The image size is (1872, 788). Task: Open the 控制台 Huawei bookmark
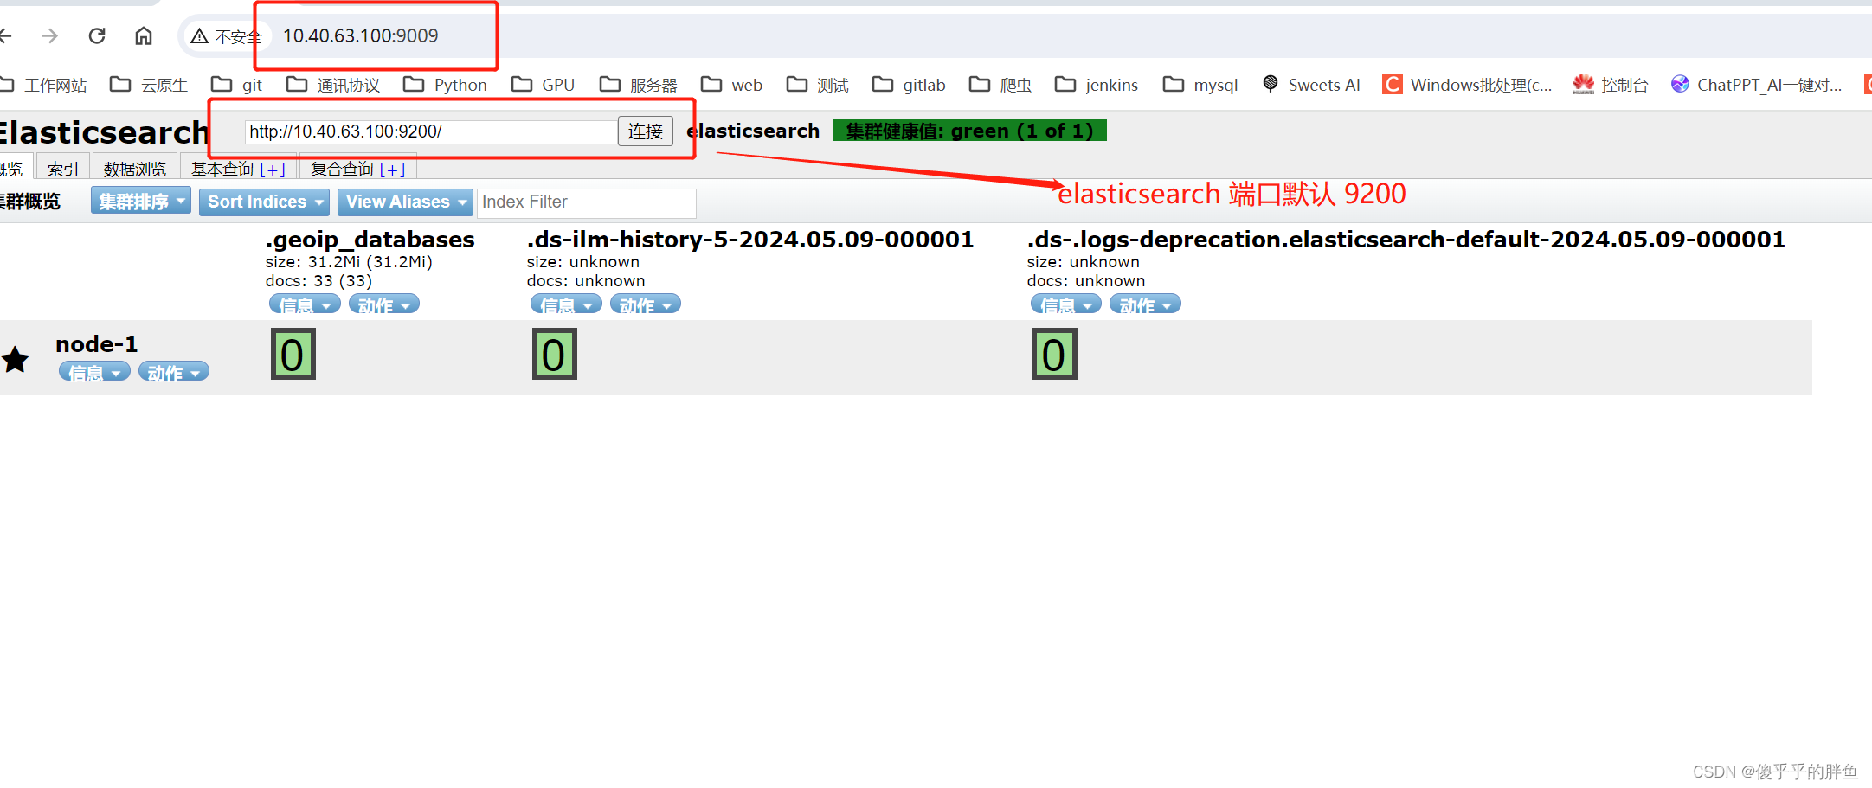click(x=1611, y=85)
